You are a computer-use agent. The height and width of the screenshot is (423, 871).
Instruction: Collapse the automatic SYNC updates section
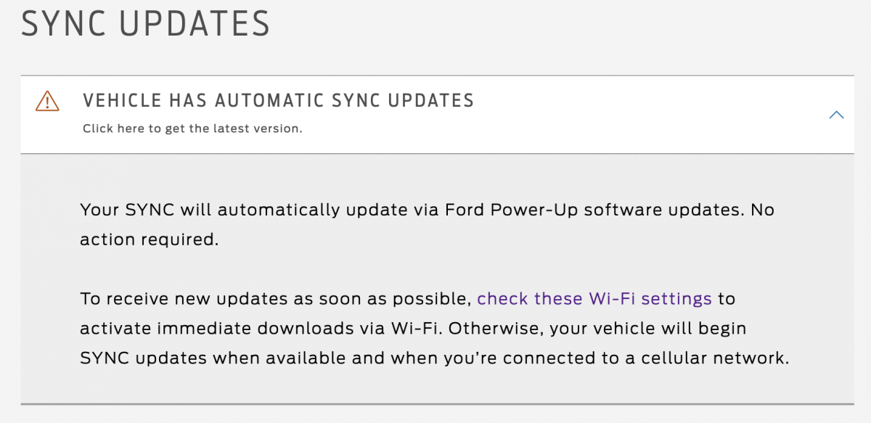click(x=836, y=115)
